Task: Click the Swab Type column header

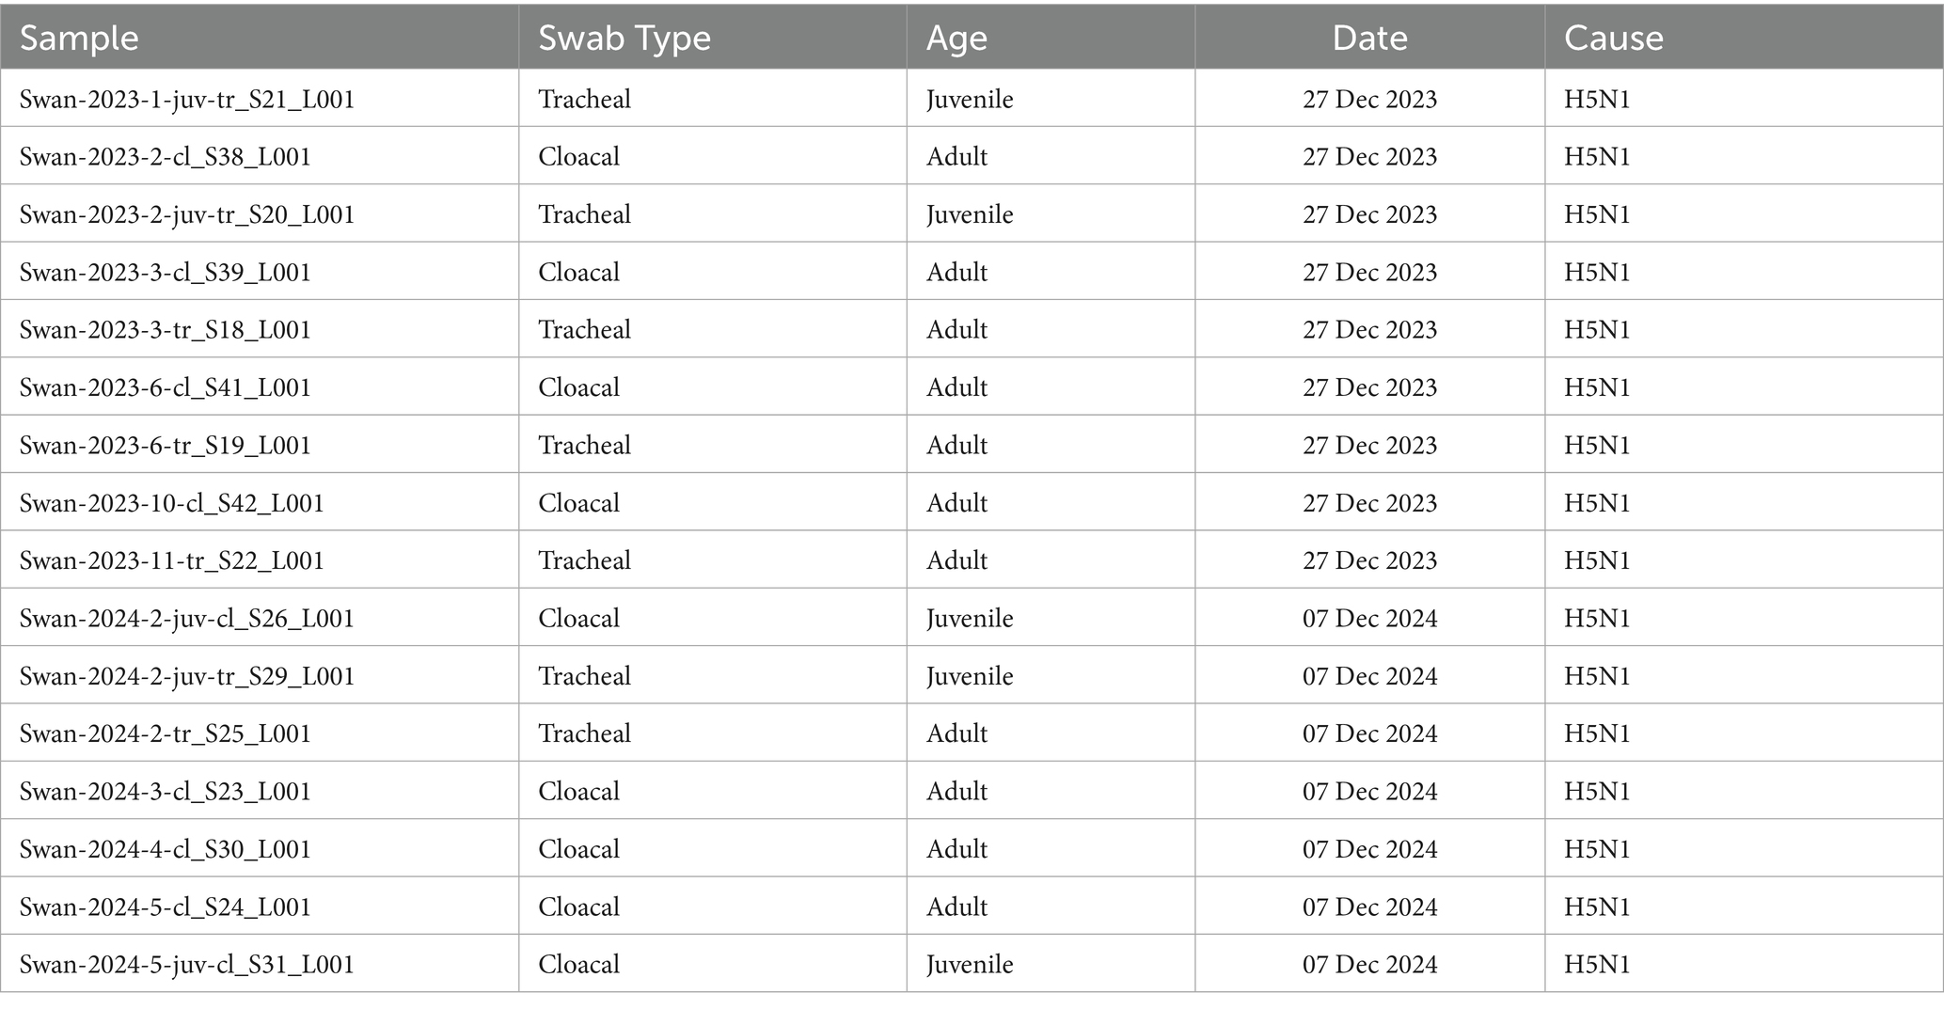Action: coord(624,38)
